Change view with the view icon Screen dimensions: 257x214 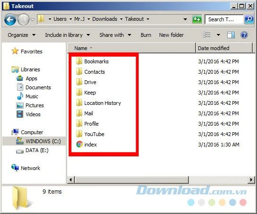point(207,35)
